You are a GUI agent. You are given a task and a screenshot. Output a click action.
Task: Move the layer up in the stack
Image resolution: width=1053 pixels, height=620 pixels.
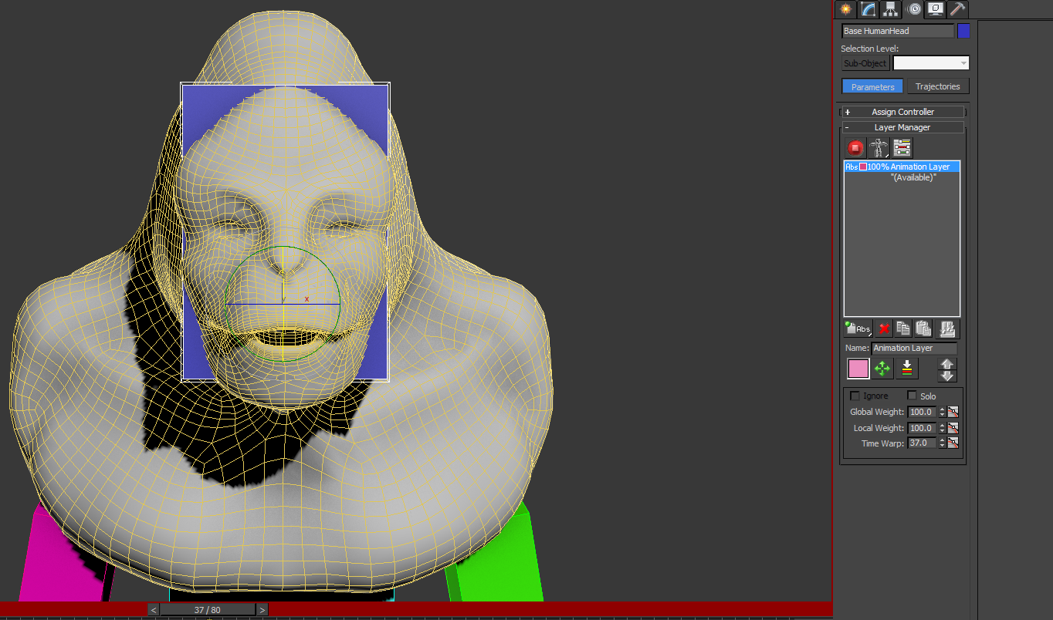947,364
